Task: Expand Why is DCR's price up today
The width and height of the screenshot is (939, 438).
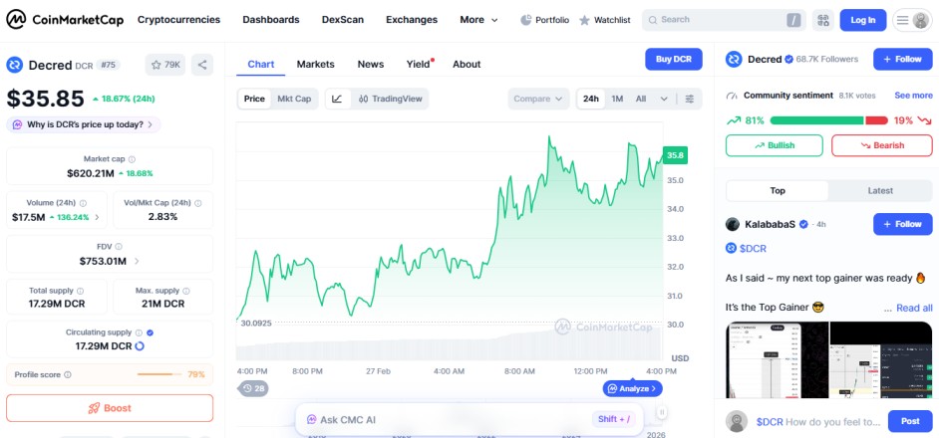Action: [x=84, y=124]
